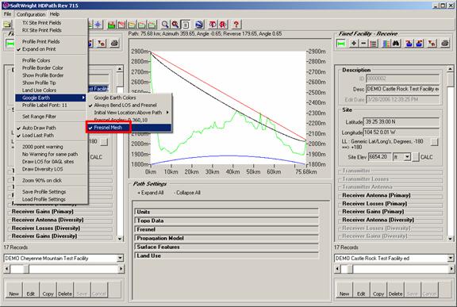Click New button under the transmit panel

coord(13,290)
